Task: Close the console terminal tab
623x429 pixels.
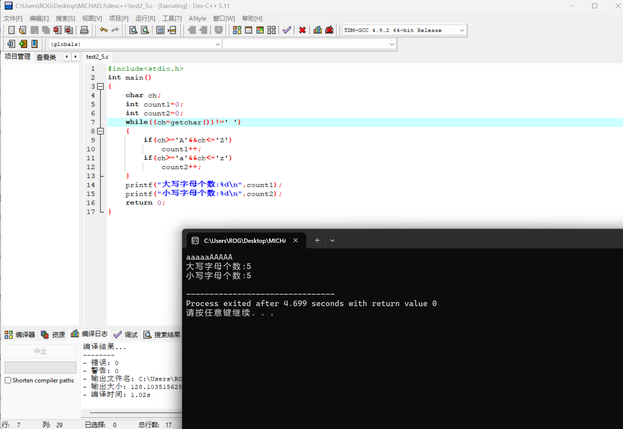Action: pos(296,241)
